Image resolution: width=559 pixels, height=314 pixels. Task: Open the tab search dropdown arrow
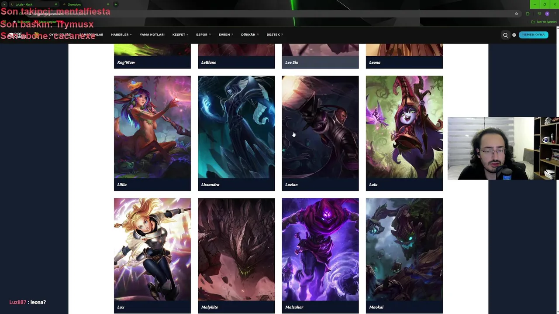(4, 4)
